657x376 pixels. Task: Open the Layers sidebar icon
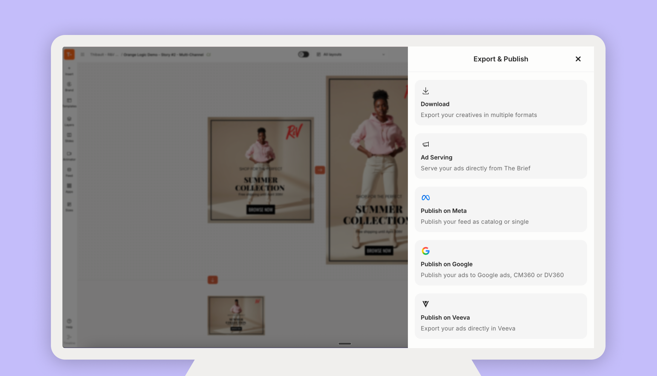pyautogui.click(x=69, y=121)
